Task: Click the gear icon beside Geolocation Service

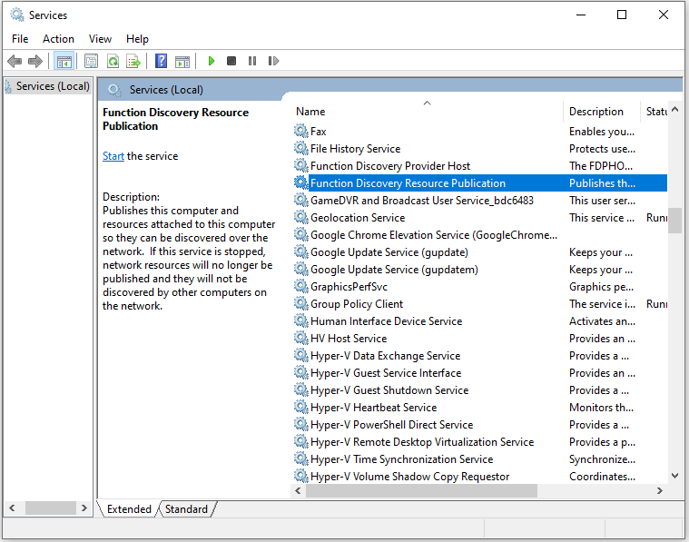Action: pos(301,217)
